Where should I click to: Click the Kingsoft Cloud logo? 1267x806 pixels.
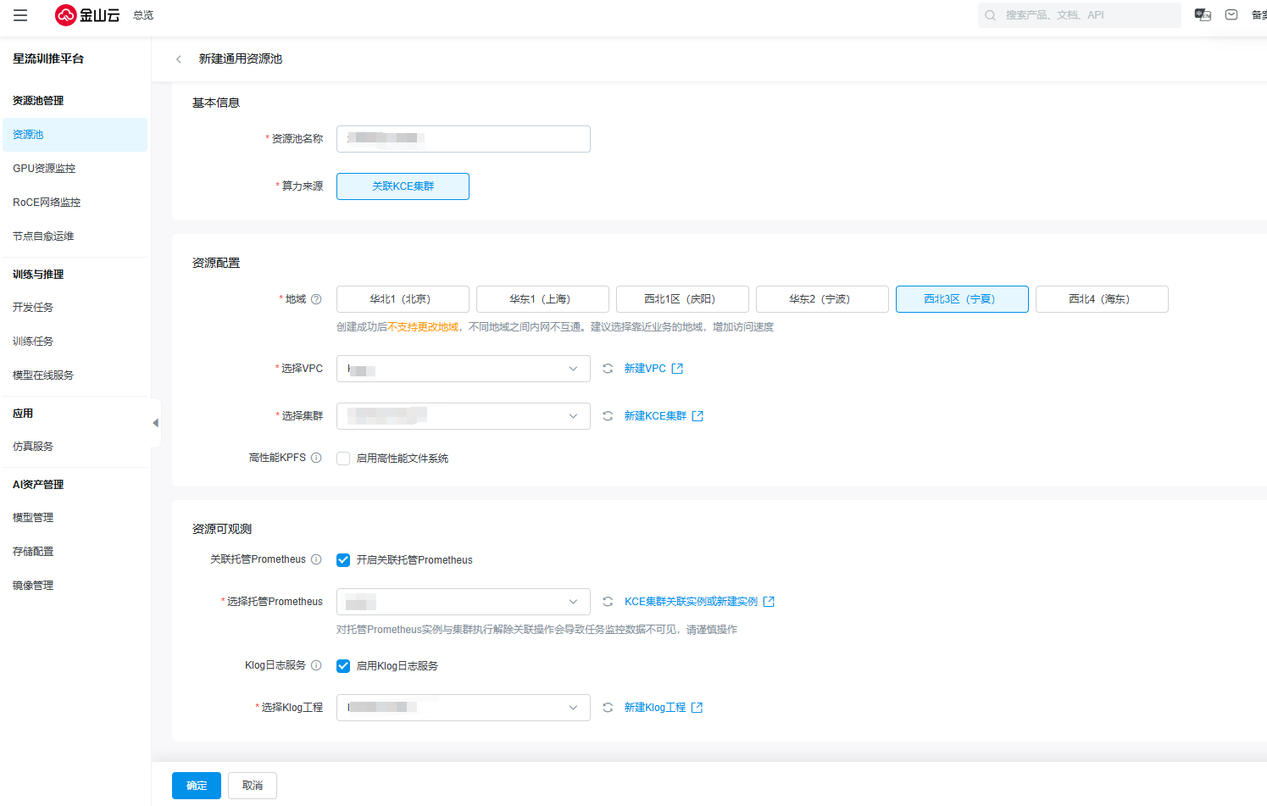click(87, 15)
